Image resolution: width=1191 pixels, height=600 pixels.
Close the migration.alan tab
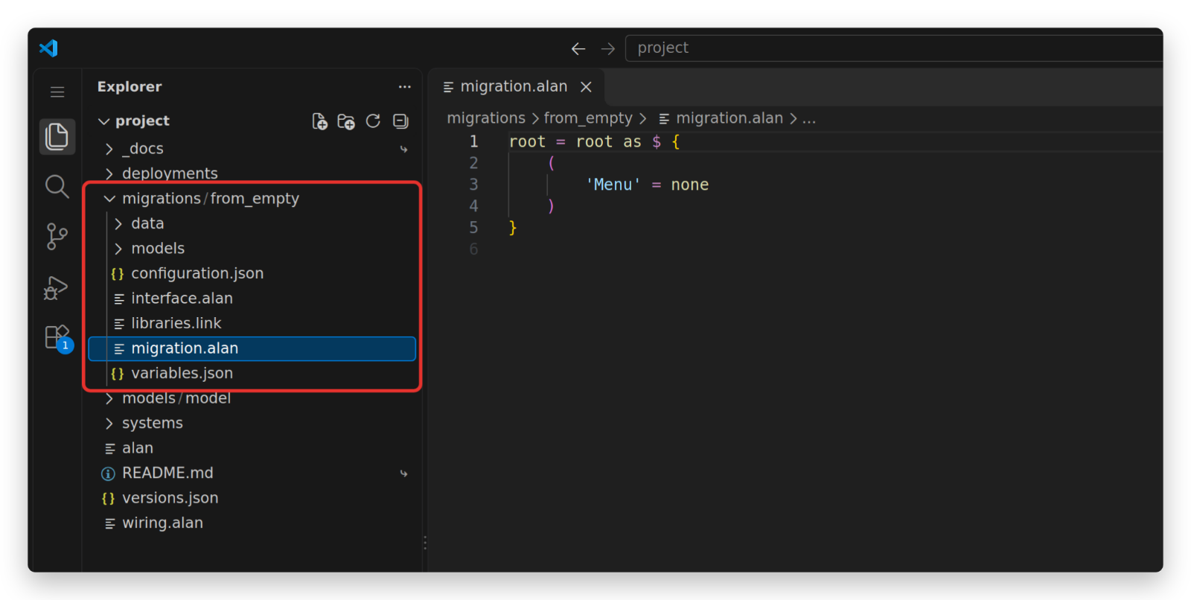[x=586, y=87]
